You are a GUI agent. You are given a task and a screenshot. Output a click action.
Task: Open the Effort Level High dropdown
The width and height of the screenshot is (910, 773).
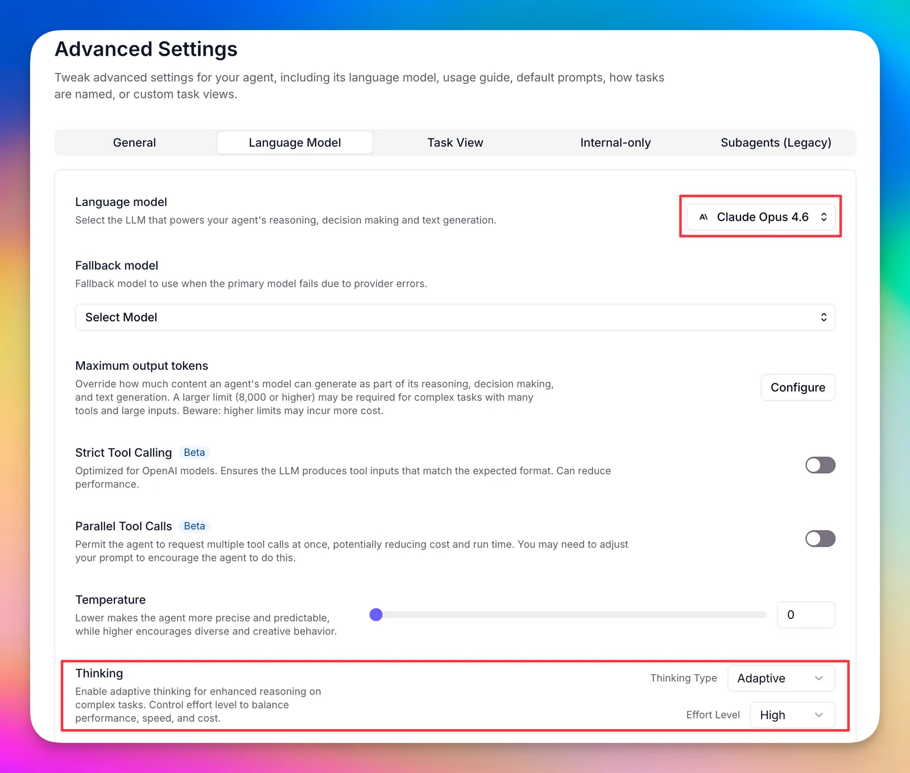coord(793,715)
